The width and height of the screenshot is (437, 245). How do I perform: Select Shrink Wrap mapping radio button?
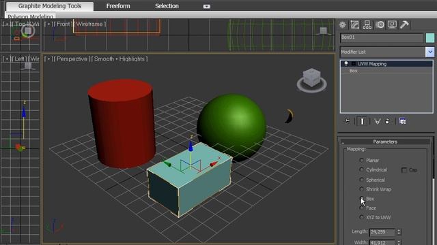click(361, 189)
